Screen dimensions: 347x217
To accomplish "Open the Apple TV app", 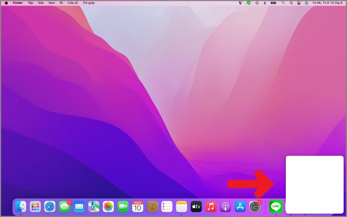I will coord(196,207).
